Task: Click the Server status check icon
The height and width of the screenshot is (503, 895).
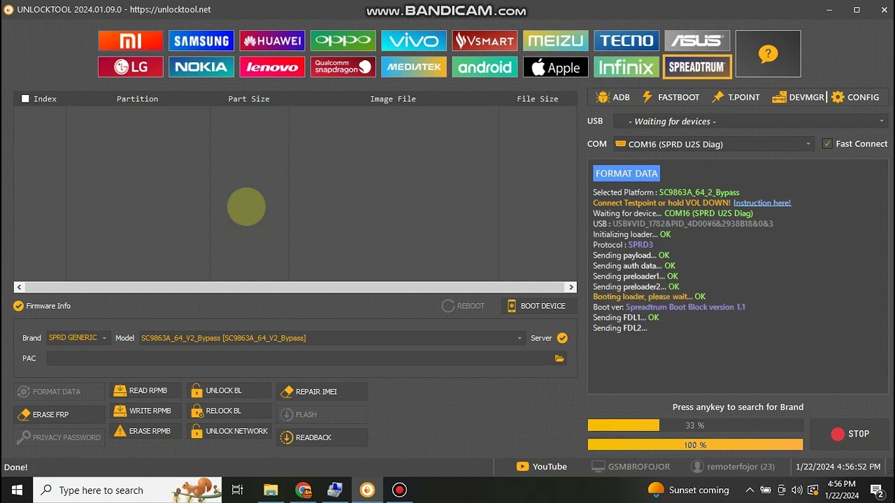Action: 562,338
